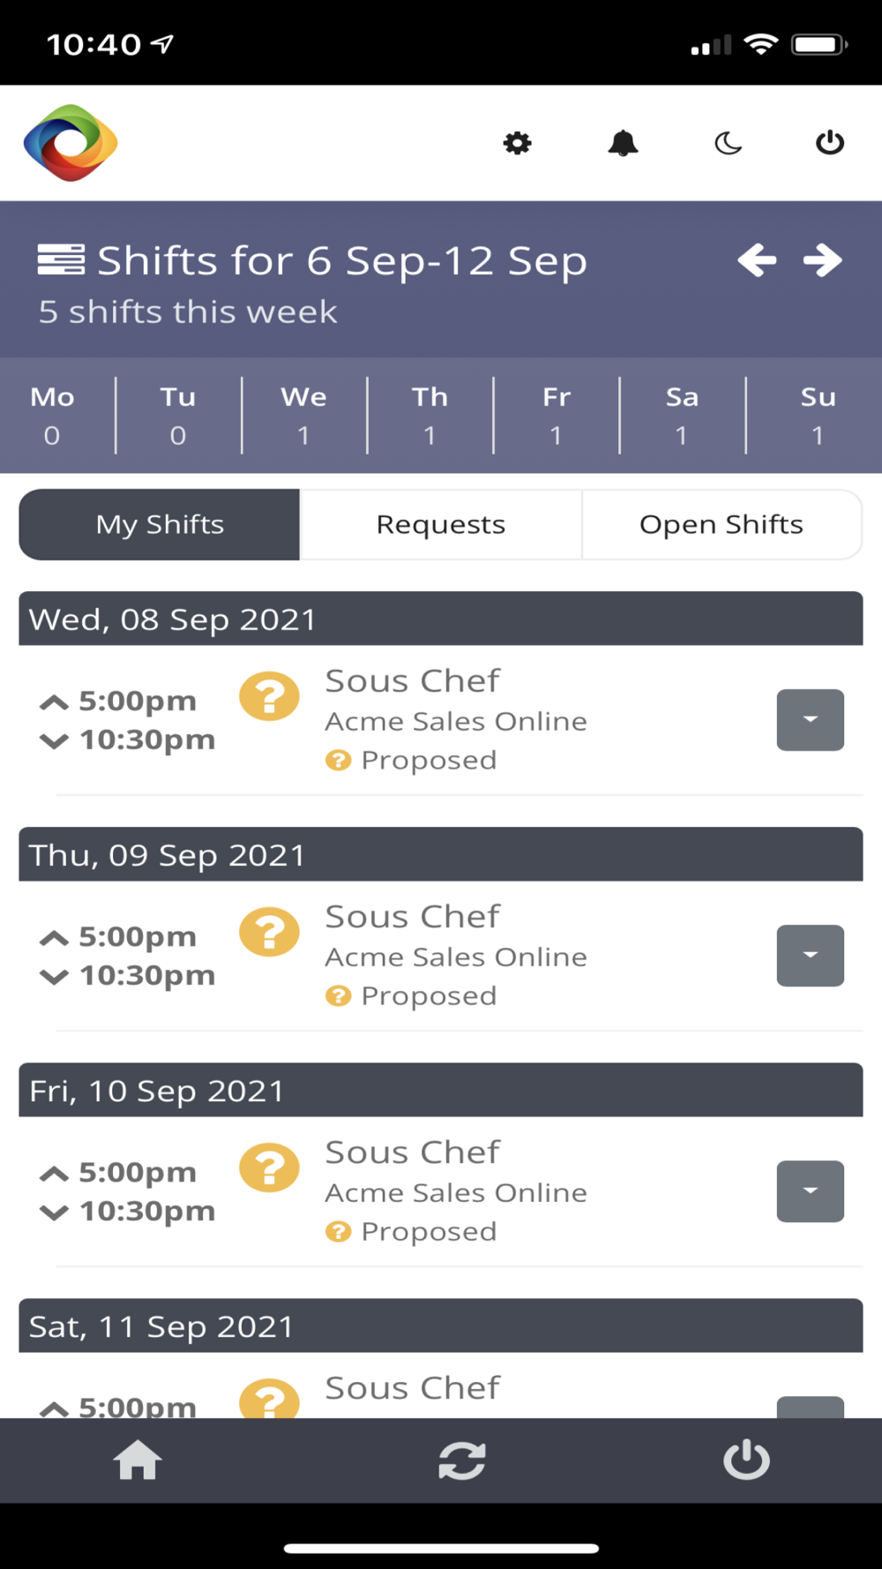Viewport: 882px width, 1569px height.
Task: Select Wednesday in the week day strip
Action: tap(304, 415)
